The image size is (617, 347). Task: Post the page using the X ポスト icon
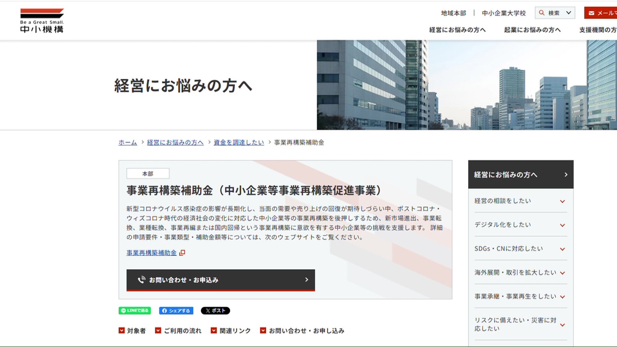[x=216, y=310]
